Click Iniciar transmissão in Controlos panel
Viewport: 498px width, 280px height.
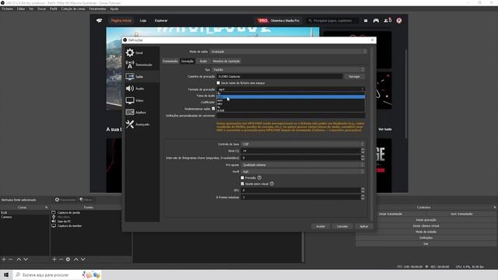pos(391,214)
